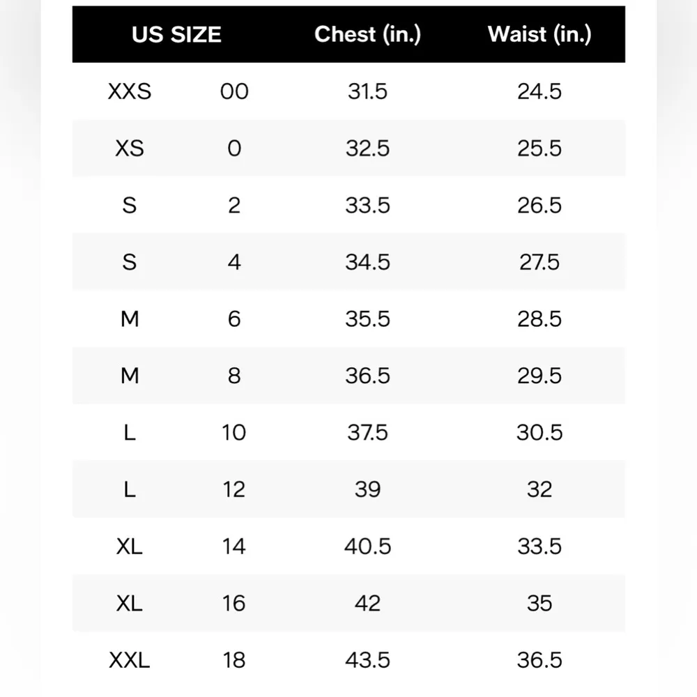This screenshot has width=697, height=697.
Task: Click the chest value 31.5
Action: pos(367,91)
